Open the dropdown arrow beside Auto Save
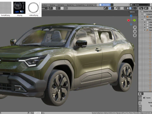Image resolution: width=152 pixels, height=114 pixels. pyautogui.click(x=112, y=5)
